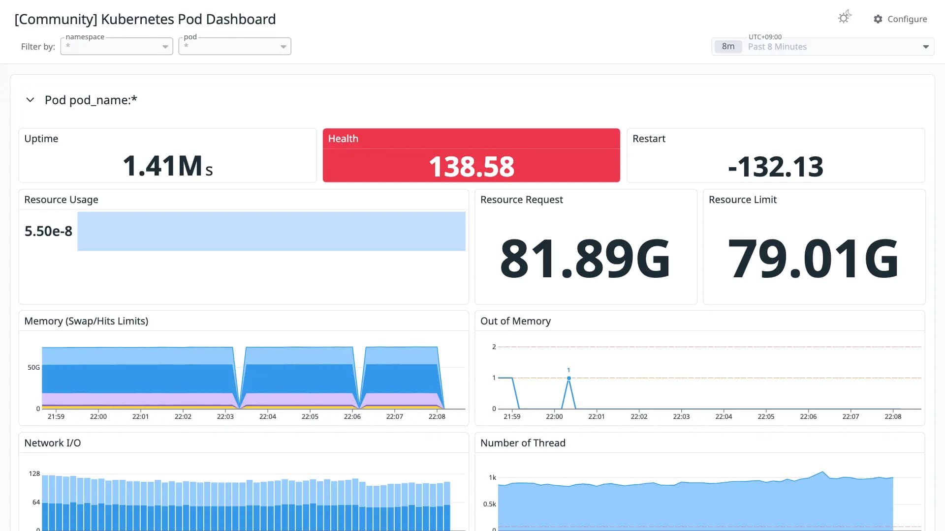Click the UTC+09:00 timezone label
The width and height of the screenshot is (945, 531).
[765, 37]
